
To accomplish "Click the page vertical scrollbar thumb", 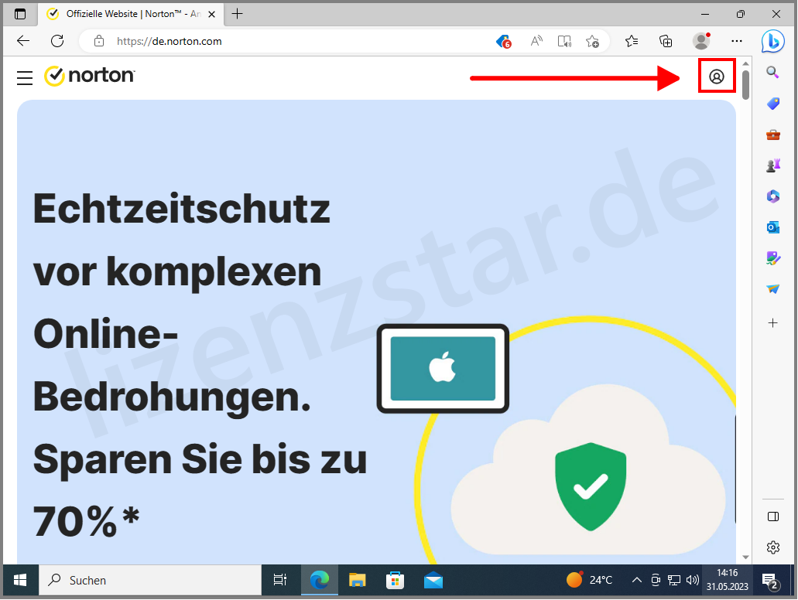I will click(745, 85).
